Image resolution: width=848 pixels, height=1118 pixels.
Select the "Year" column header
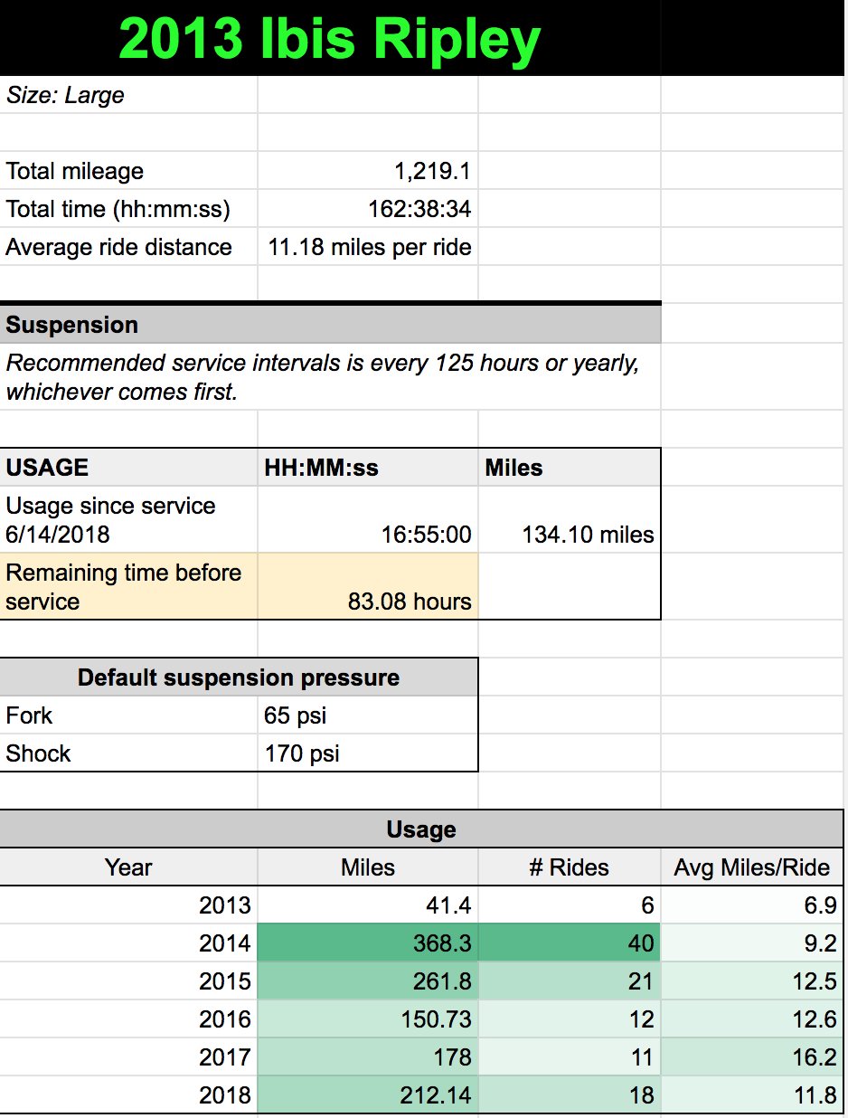coord(128,867)
